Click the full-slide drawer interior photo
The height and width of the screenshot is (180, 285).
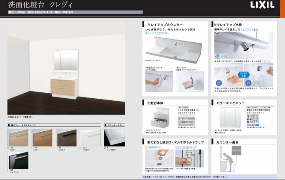pyautogui.click(x=186, y=120)
